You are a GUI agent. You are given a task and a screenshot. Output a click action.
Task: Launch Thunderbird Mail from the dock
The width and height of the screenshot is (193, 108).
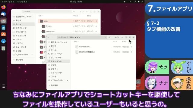(x=3, y=14)
